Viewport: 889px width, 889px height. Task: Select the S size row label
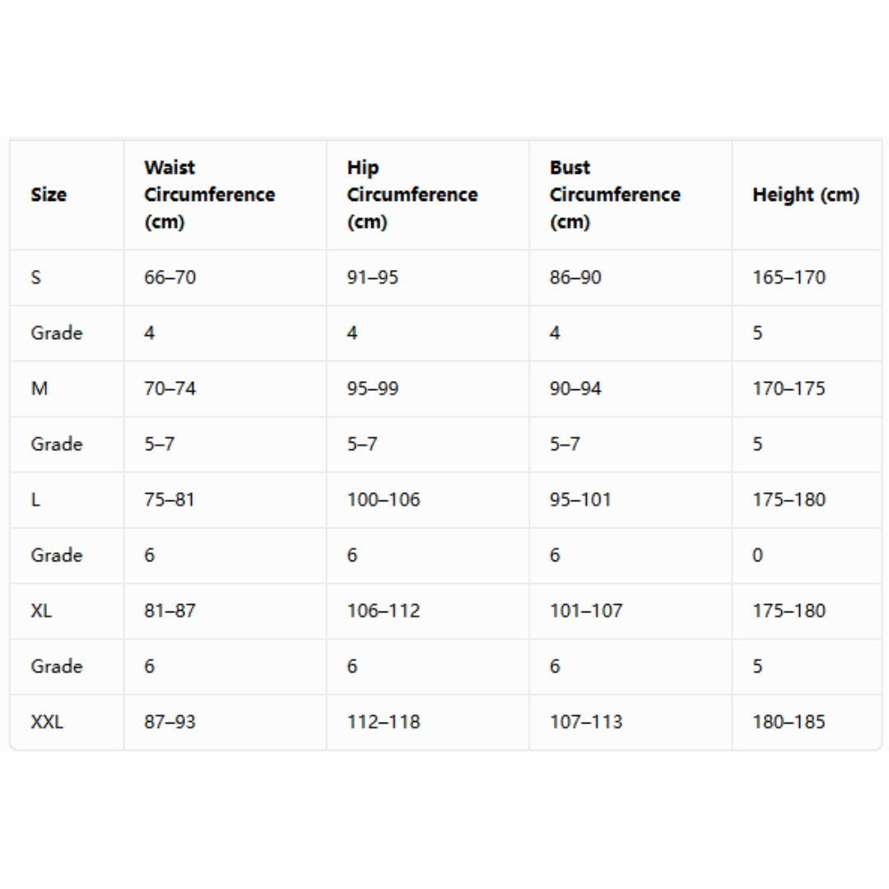pyautogui.click(x=35, y=277)
